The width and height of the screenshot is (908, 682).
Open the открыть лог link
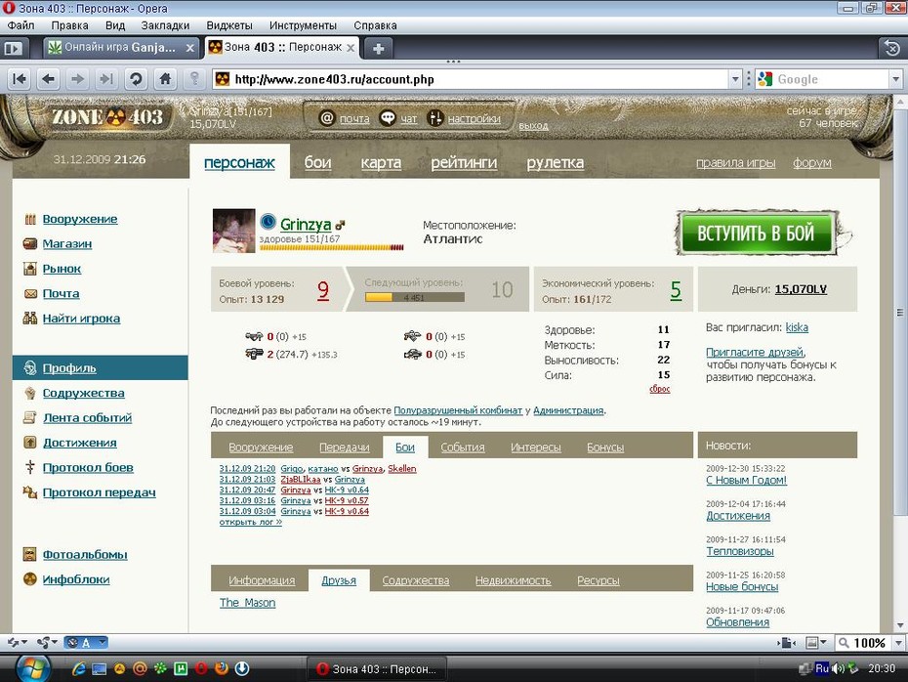251,522
